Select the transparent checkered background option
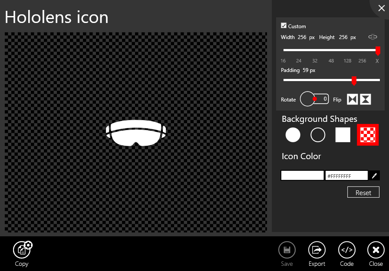389x271 pixels. [x=368, y=135]
